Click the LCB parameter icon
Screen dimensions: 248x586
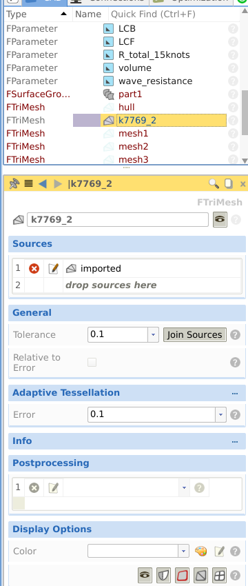click(x=108, y=28)
